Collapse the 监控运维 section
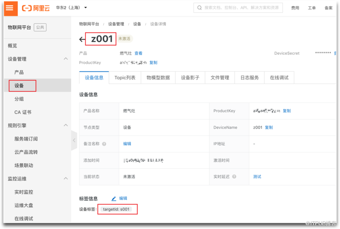 65,178
